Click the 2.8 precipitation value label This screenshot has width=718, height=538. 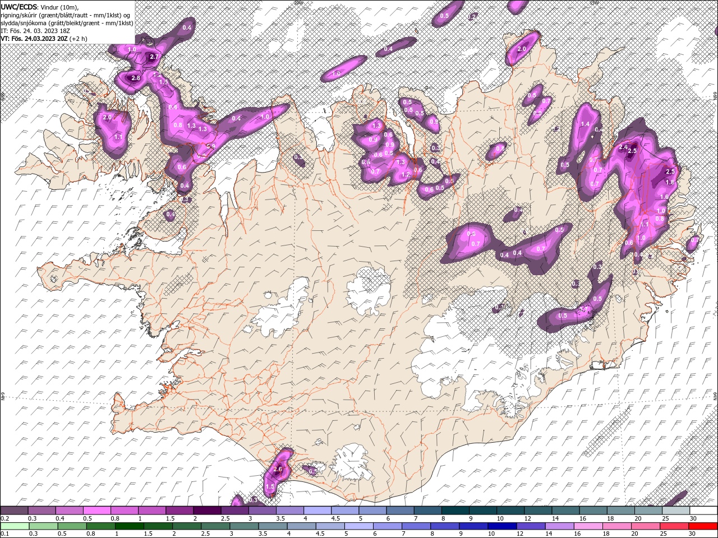[135, 78]
